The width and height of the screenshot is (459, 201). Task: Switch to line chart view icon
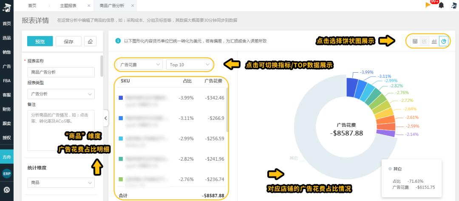tap(424, 41)
